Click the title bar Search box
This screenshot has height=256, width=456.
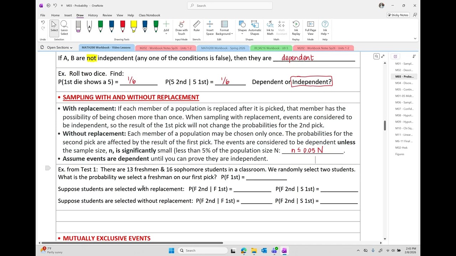point(230,6)
